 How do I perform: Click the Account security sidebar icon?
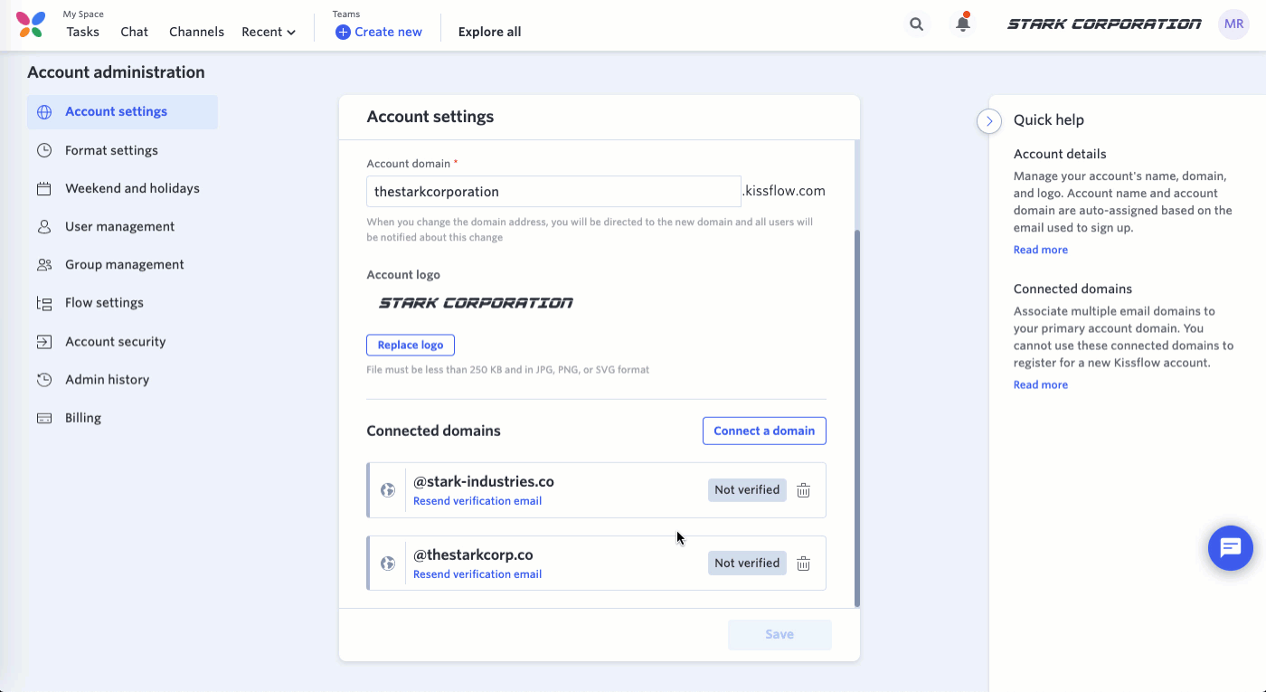click(x=43, y=341)
